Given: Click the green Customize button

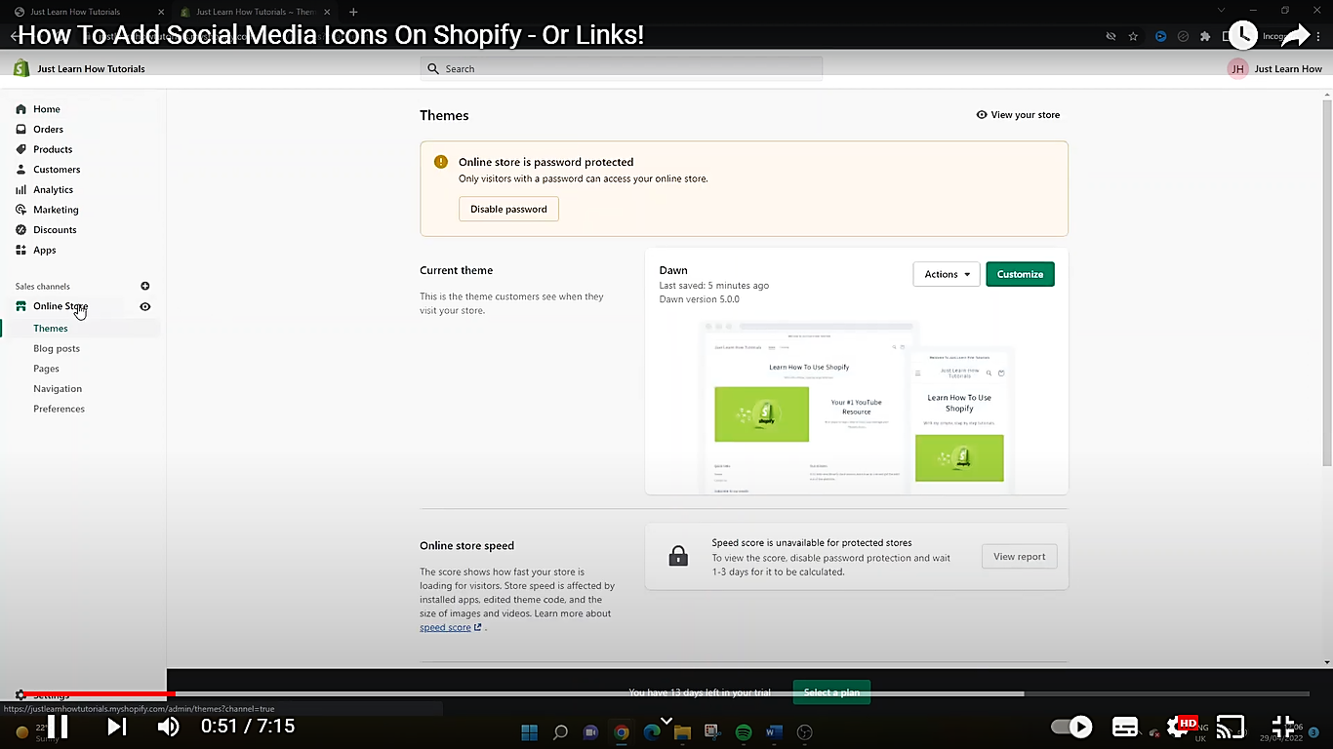Looking at the screenshot, I should 1020,274.
